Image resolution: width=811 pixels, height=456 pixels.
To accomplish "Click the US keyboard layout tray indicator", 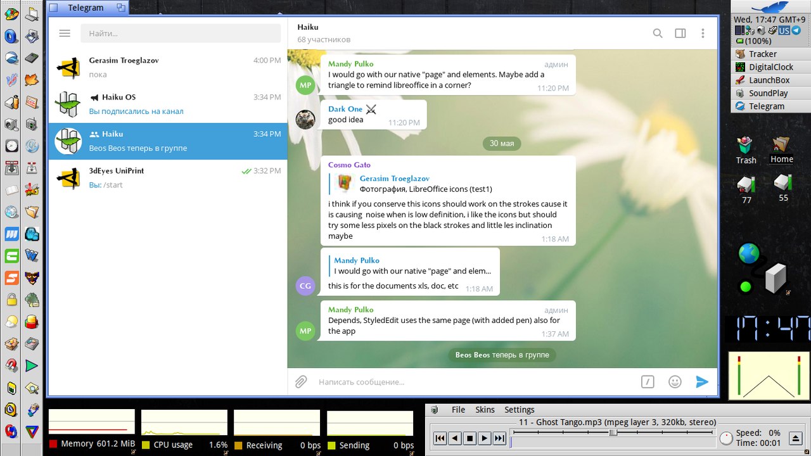I will click(x=784, y=30).
